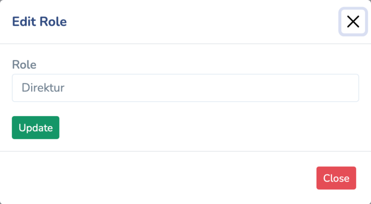
Task: Click the "Direktur" text in the Role input
Action: pos(43,88)
